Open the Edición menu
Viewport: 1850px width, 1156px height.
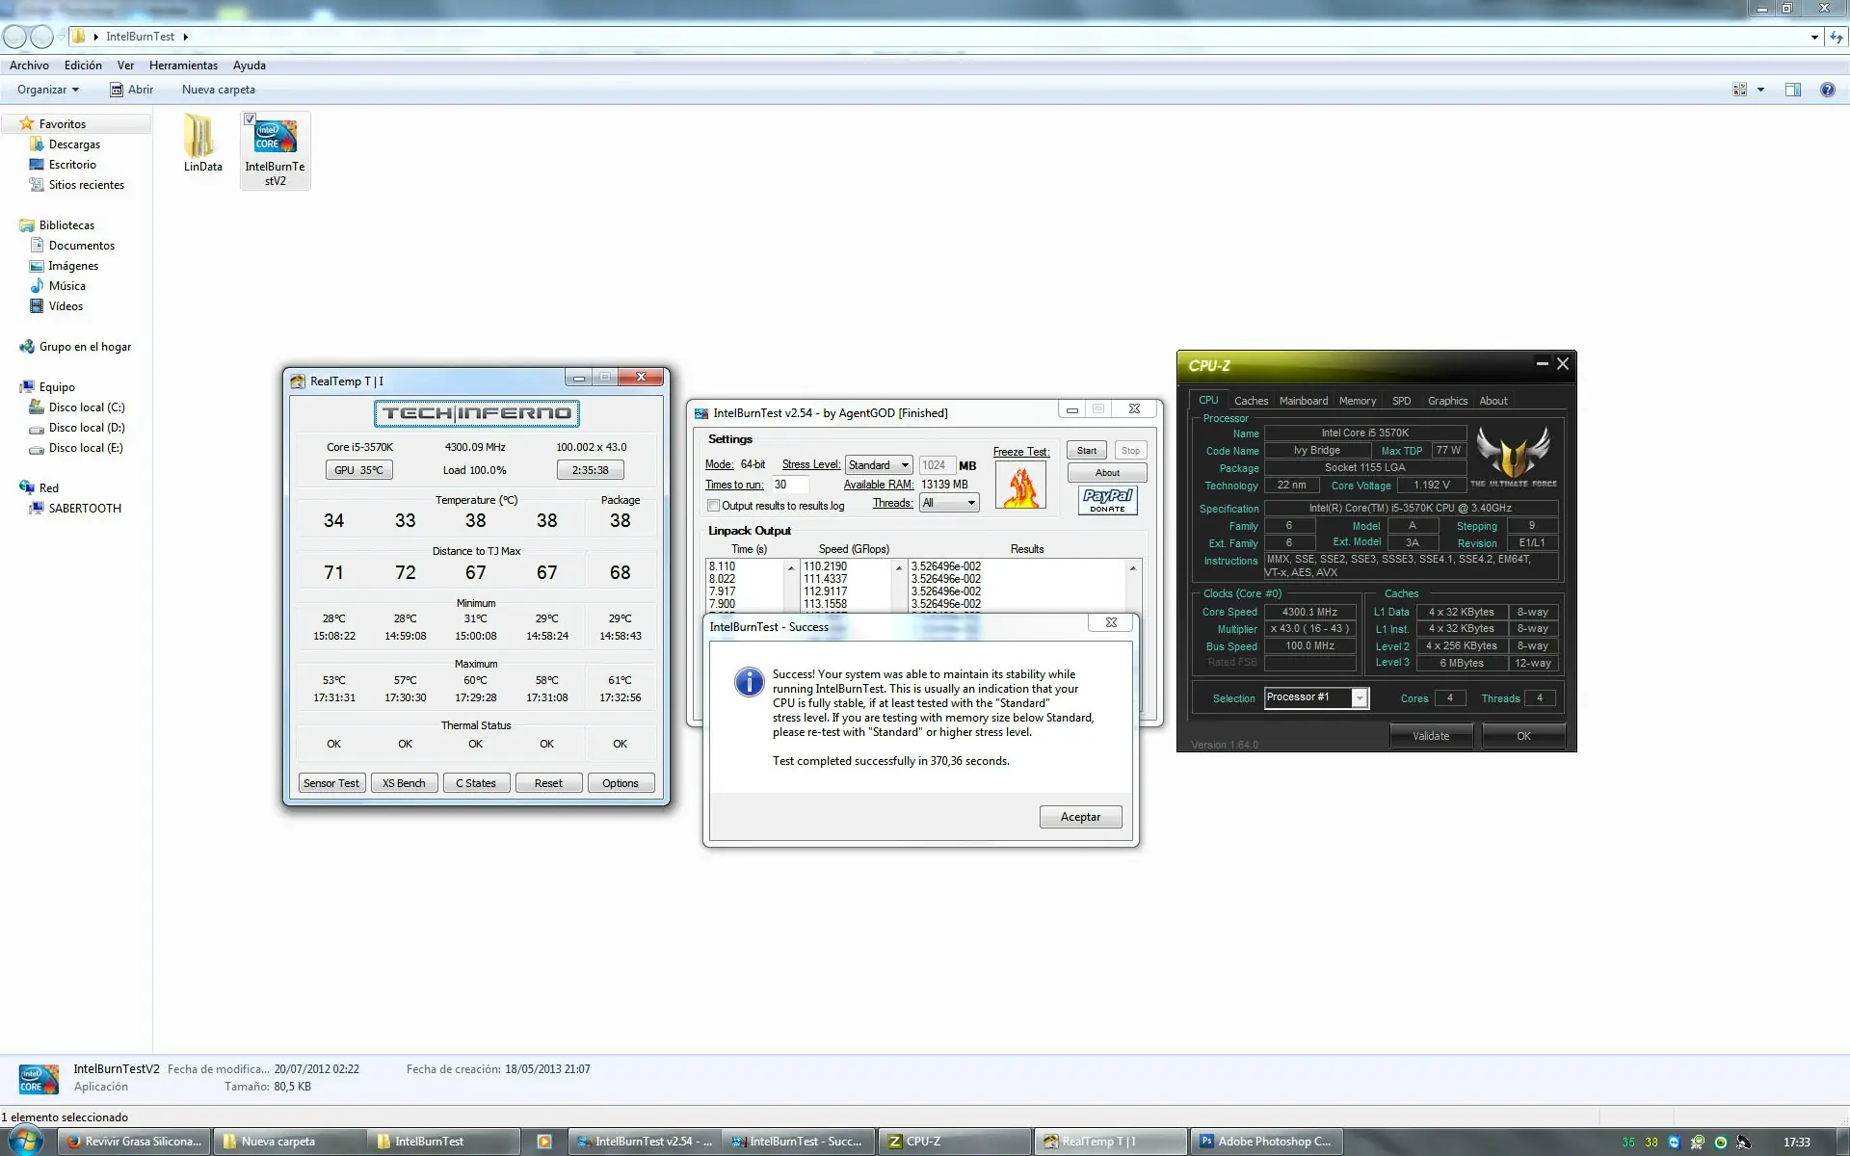pyautogui.click(x=83, y=66)
